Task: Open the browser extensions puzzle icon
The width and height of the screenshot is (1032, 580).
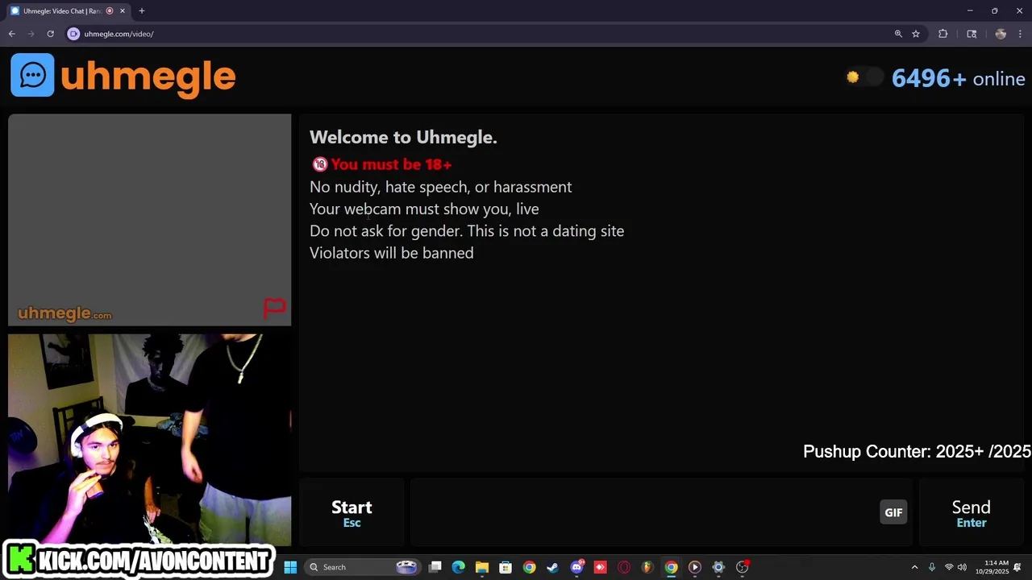Action: pos(943,34)
